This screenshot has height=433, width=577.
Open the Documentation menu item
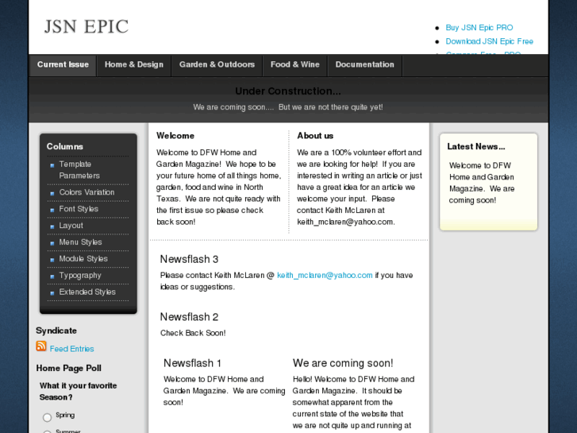point(364,65)
